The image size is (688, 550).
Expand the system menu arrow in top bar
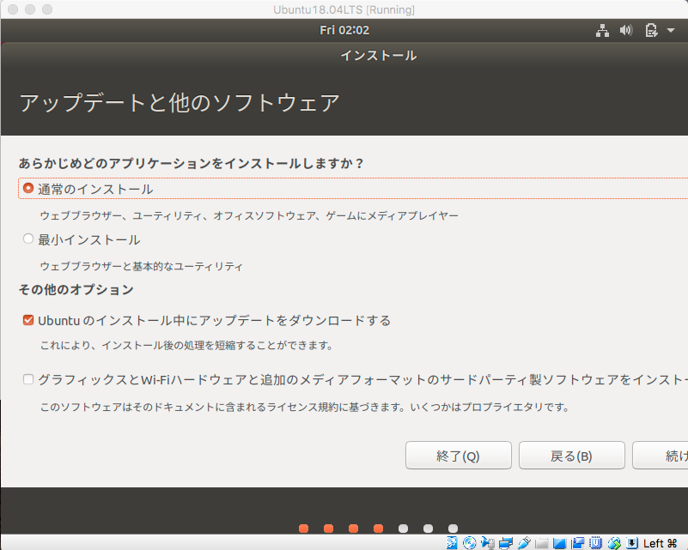tap(671, 30)
